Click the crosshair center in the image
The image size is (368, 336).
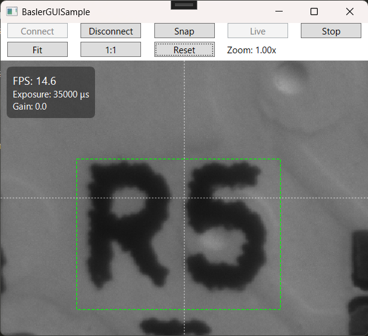pos(184,198)
